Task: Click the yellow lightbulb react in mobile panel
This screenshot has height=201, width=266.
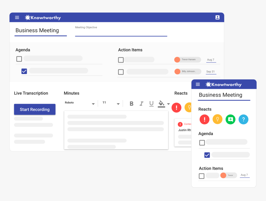Action: point(217,119)
